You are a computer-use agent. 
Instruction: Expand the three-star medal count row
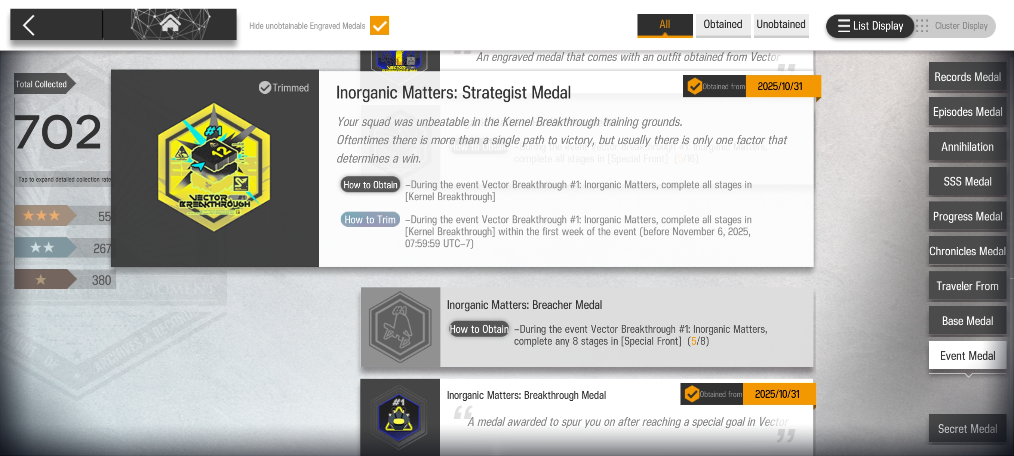[63, 216]
